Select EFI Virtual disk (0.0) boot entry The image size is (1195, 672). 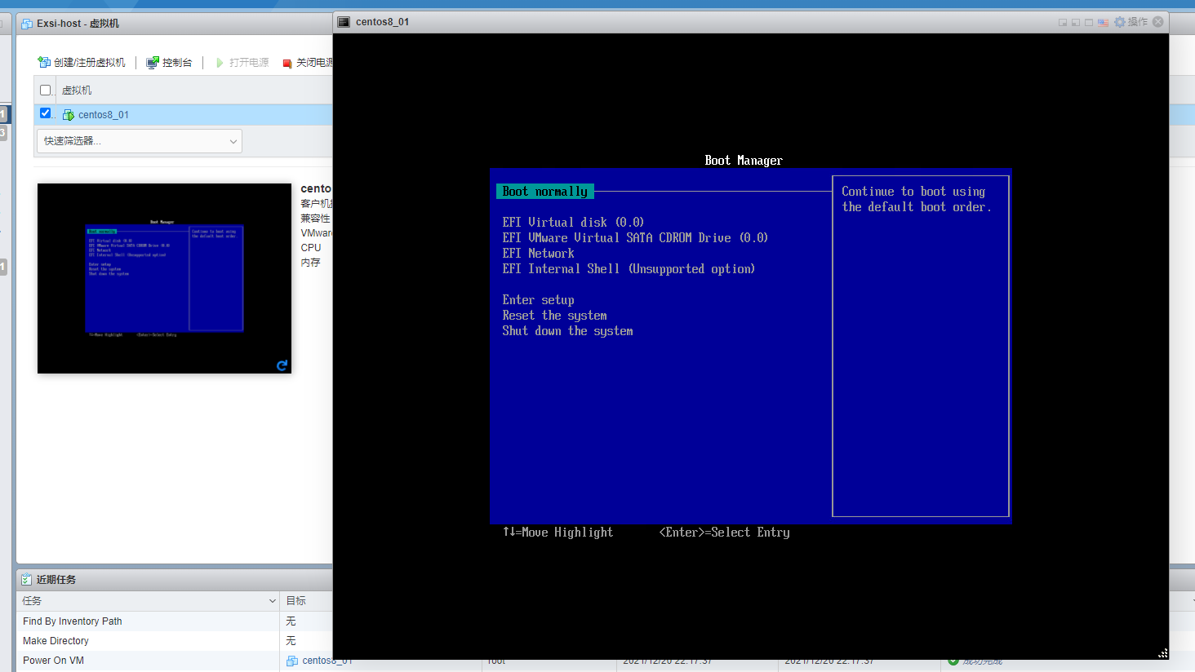(x=573, y=222)
